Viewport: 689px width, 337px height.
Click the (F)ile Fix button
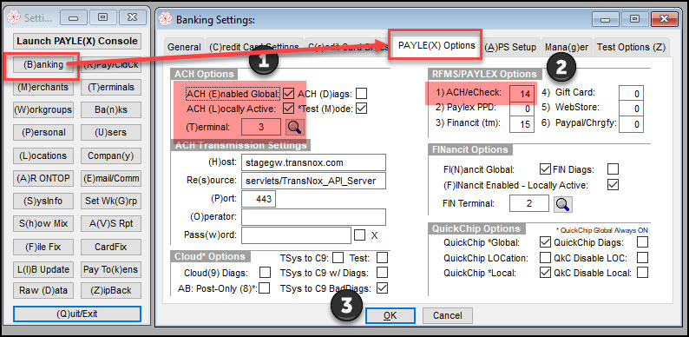click(x=43, y=247)
